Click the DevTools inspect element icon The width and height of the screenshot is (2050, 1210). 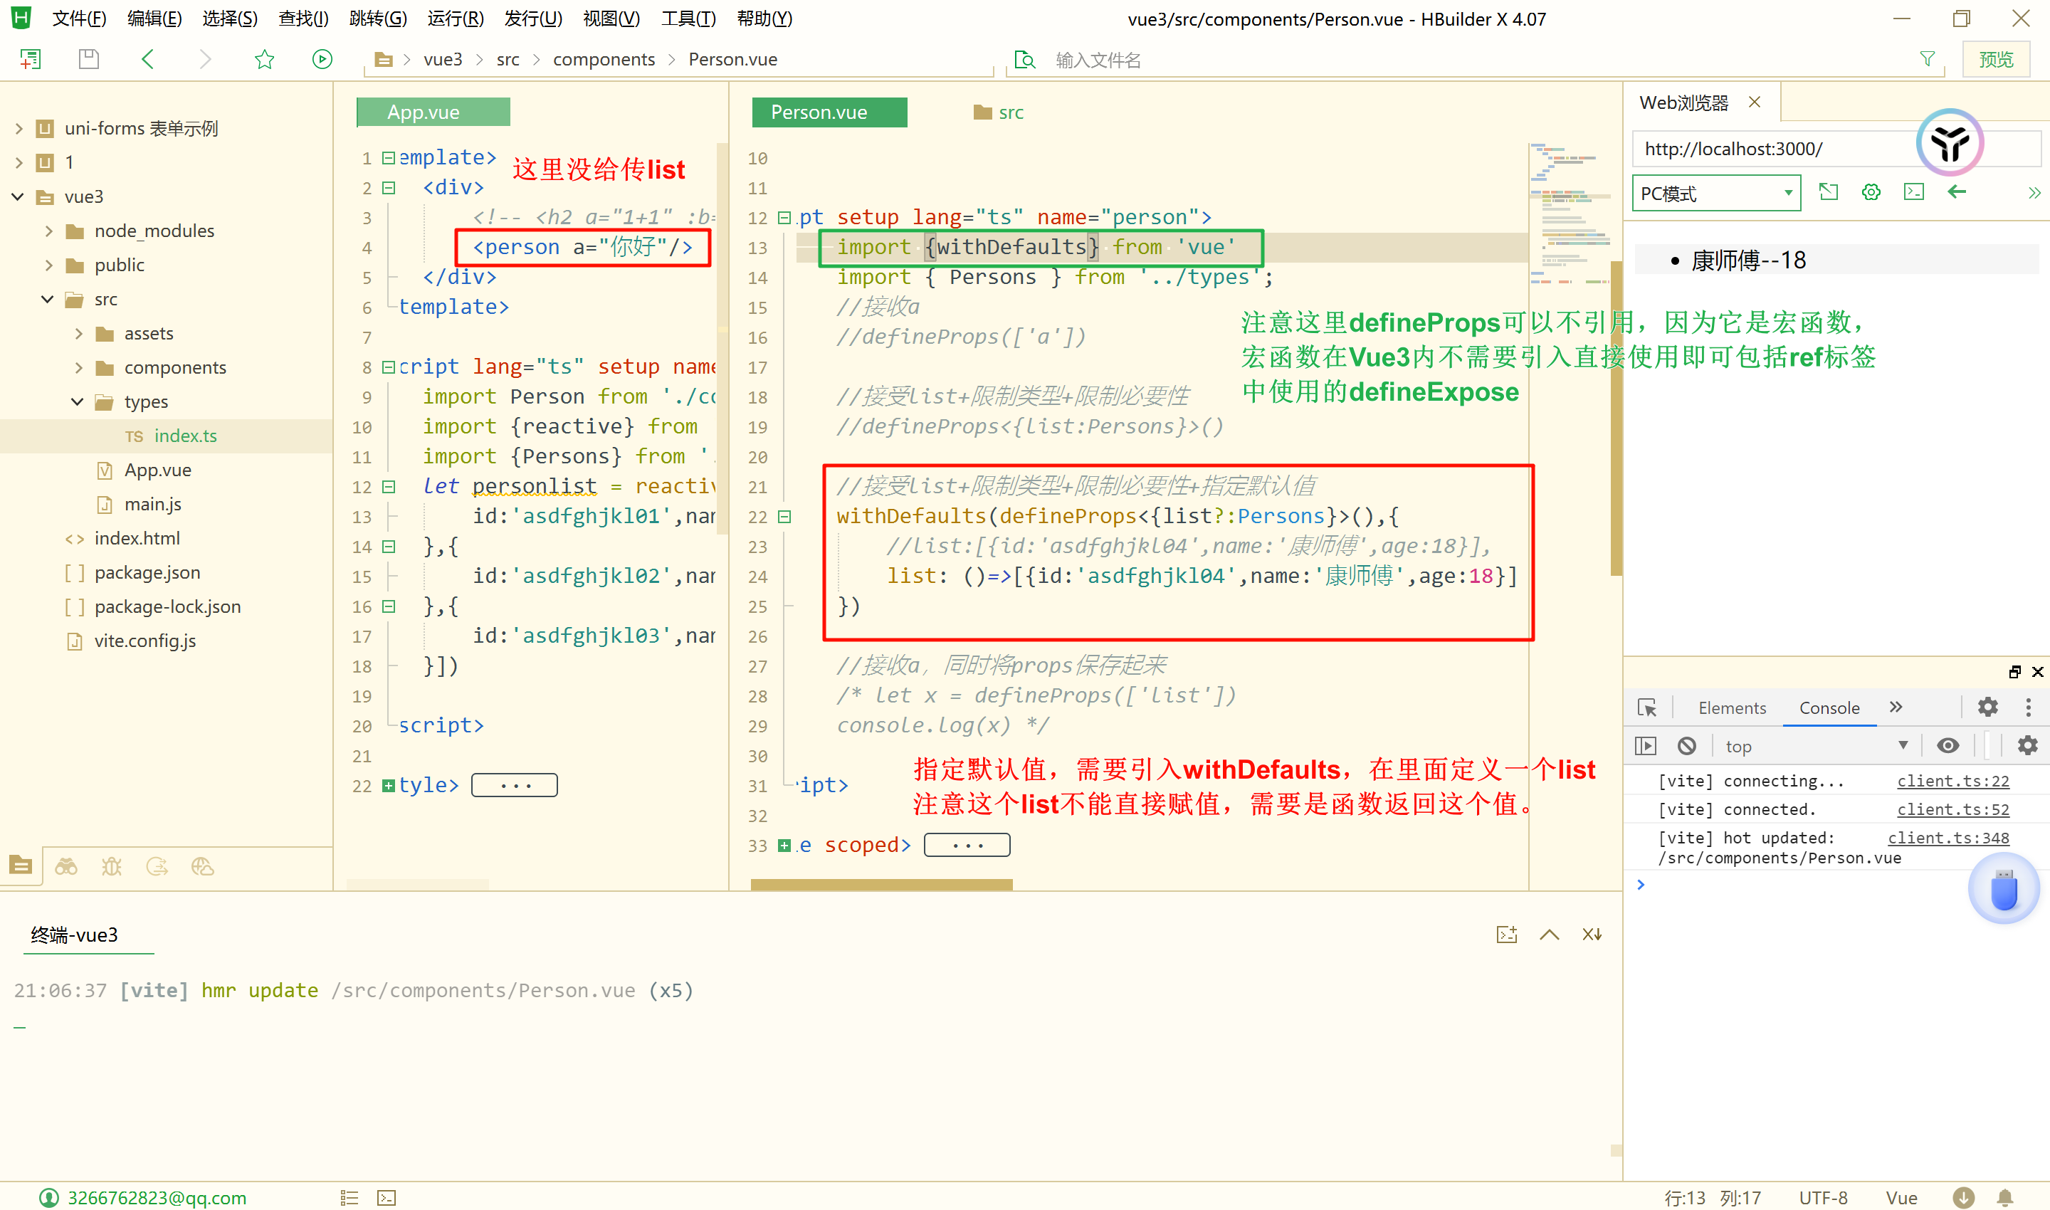[1646, 707]
